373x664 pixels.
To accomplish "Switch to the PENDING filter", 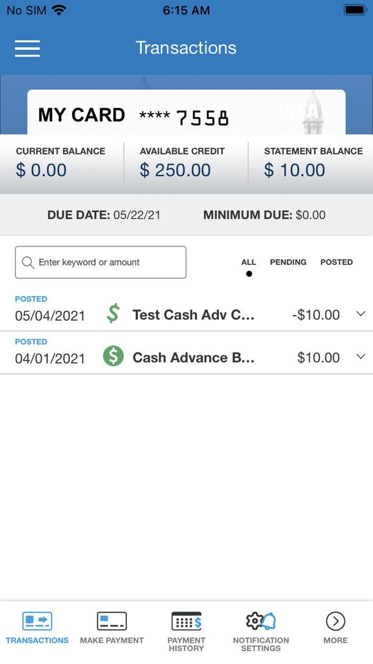I will [x=288, y=262].
